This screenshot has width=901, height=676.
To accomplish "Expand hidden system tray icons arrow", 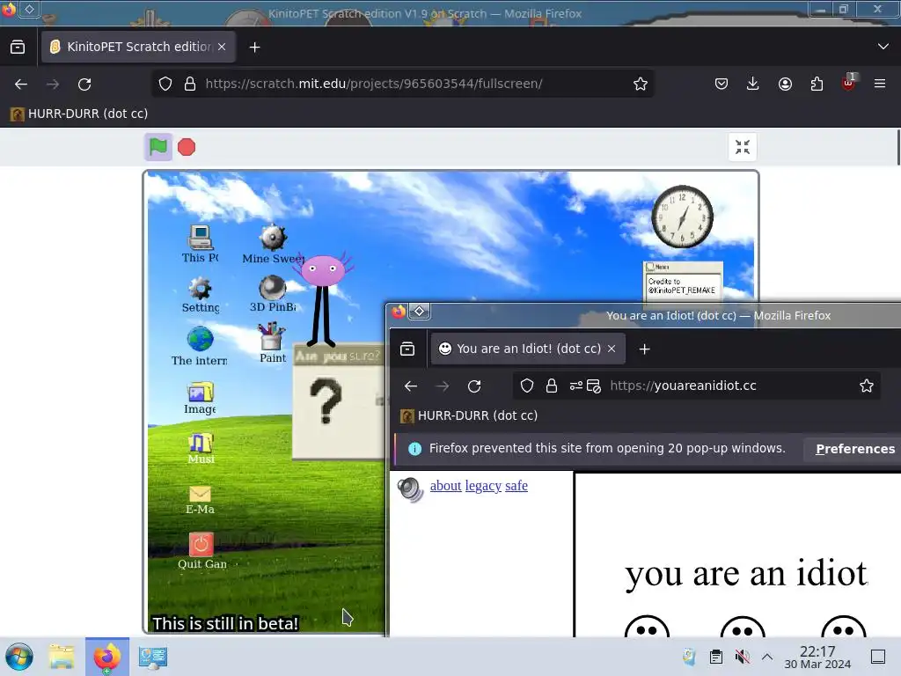I will [767, 657].
